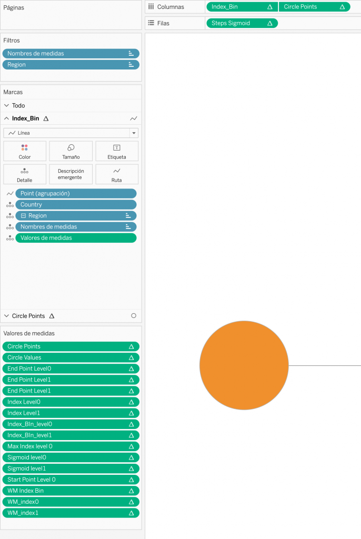
Task: Select the Index_BIn_level1 pill
Action: coord(71,435)
